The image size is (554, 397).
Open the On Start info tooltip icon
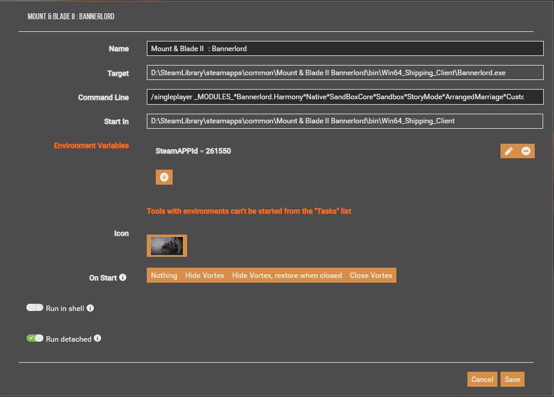(123, 278)
